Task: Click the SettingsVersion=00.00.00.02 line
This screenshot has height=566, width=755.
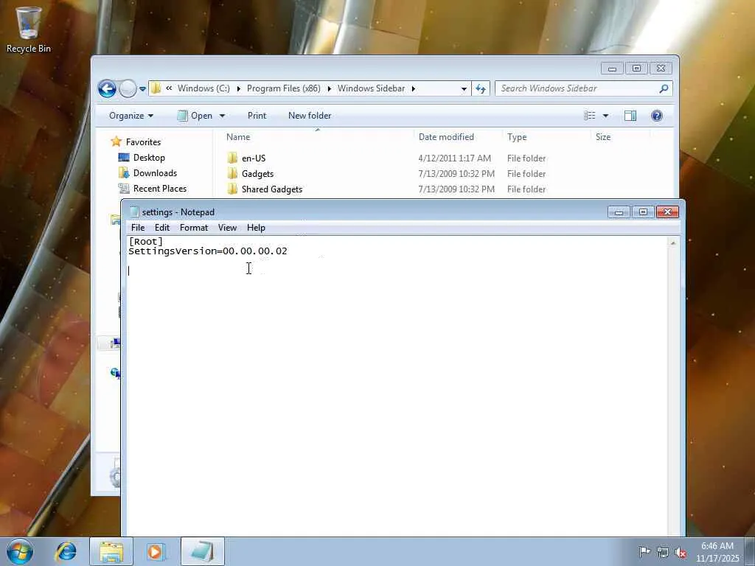Action: point(207,251)
